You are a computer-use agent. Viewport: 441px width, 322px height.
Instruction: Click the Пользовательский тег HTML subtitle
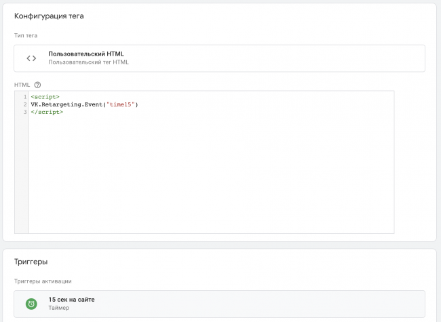pyautogui.click(x=88, y=62)
